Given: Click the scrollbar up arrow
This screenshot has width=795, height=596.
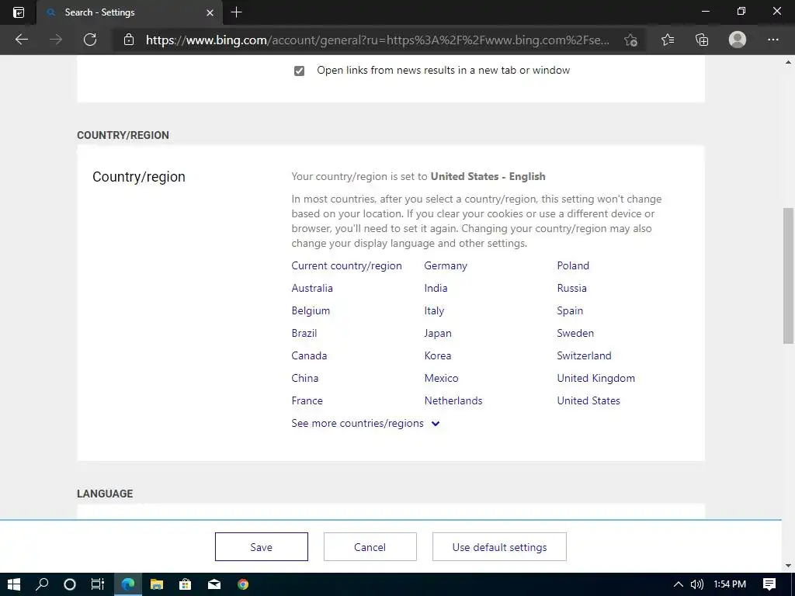Looking at the screenshot, I should pyautogui.click(x=788, y=62).
